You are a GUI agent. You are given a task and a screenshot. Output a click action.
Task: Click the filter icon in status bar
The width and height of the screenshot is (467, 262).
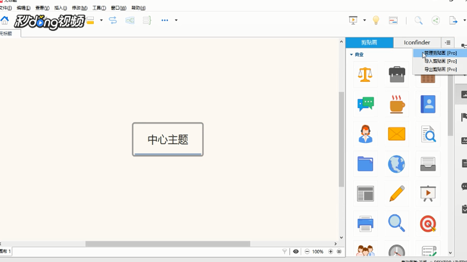pyautogui.click(x=284, y=252)
